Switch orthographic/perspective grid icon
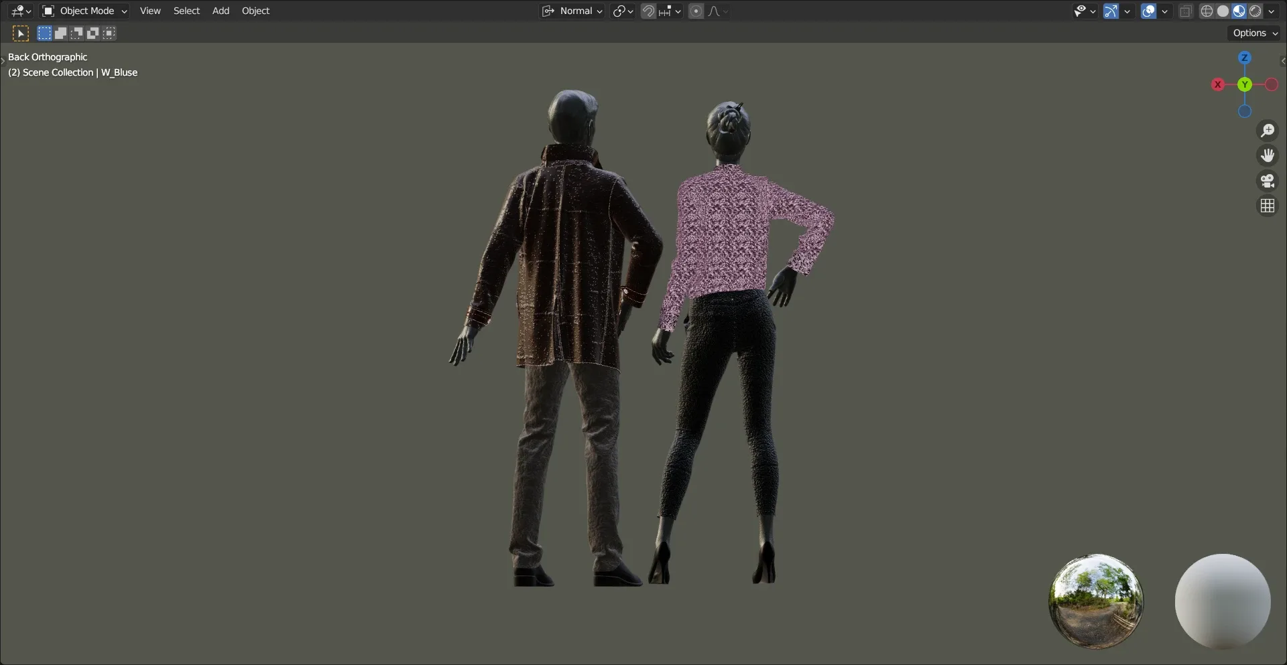The height and width of the screenshot is (665, 1287). tap(1267, 206)
